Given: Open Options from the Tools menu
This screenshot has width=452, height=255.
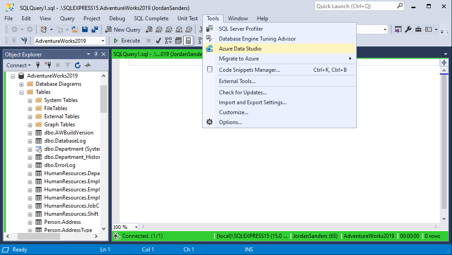Looking at the screenshot, I should [280, 122].
